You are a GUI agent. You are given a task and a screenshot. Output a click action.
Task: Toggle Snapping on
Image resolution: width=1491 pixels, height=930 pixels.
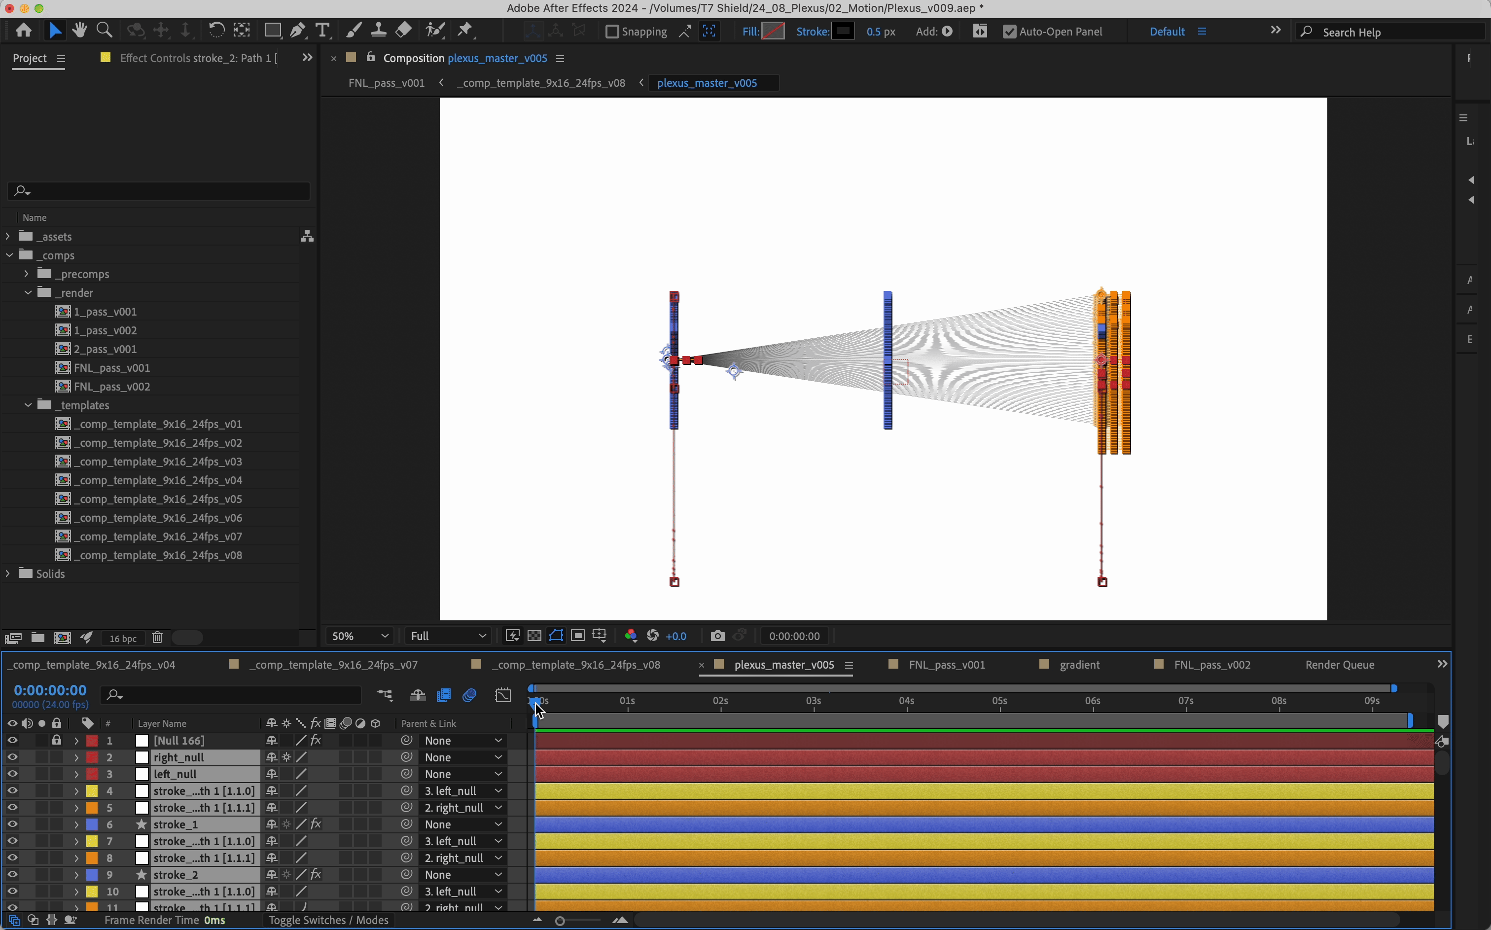(x=612, y=32)
